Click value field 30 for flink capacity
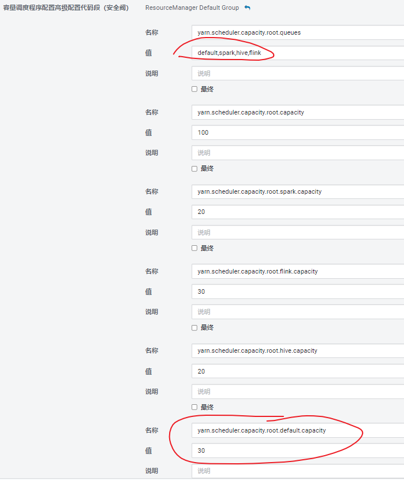 pos(298,291)
